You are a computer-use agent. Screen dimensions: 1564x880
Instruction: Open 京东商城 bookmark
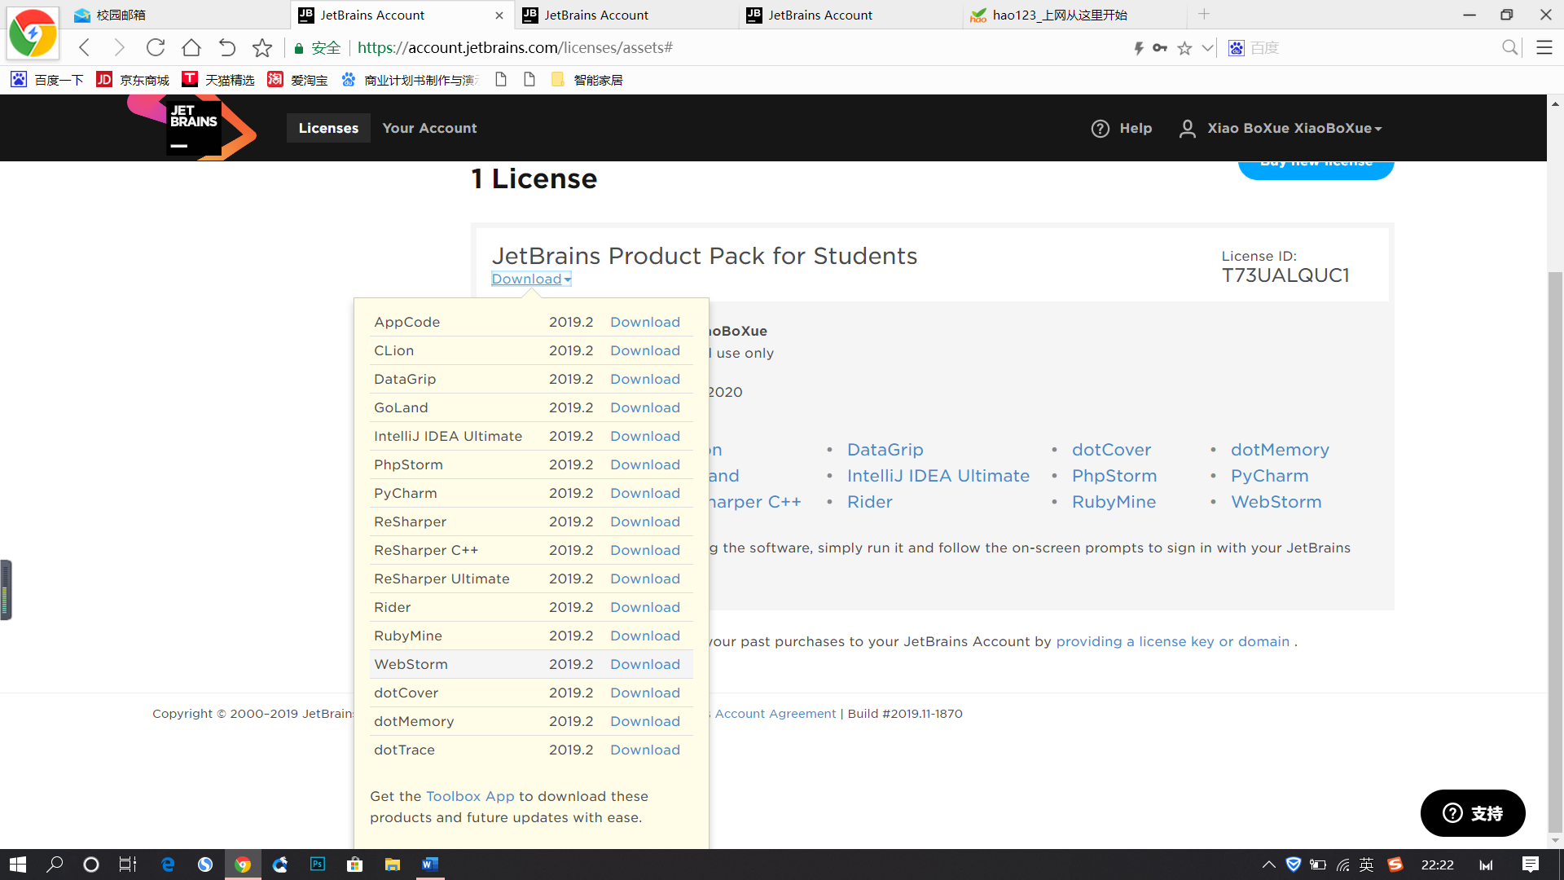click(133, 80)
